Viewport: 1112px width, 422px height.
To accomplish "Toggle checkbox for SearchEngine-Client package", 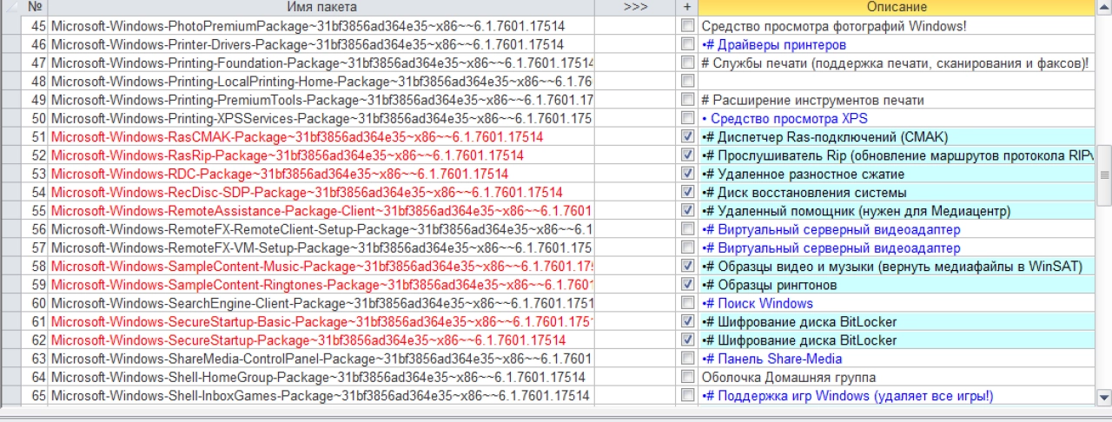I will [688, 303].
